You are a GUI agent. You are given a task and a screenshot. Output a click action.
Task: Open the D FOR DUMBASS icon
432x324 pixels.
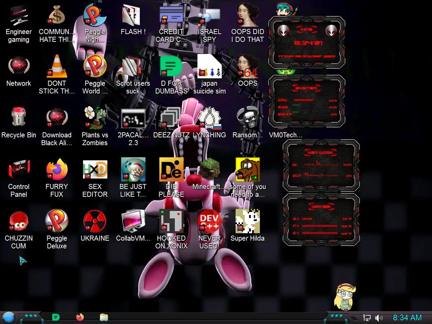171,75
